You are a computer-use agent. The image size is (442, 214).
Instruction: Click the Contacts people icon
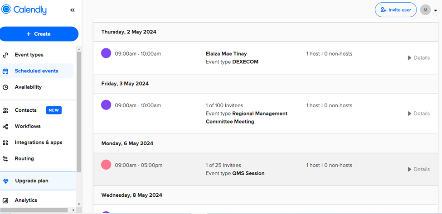tap(5, 110)
